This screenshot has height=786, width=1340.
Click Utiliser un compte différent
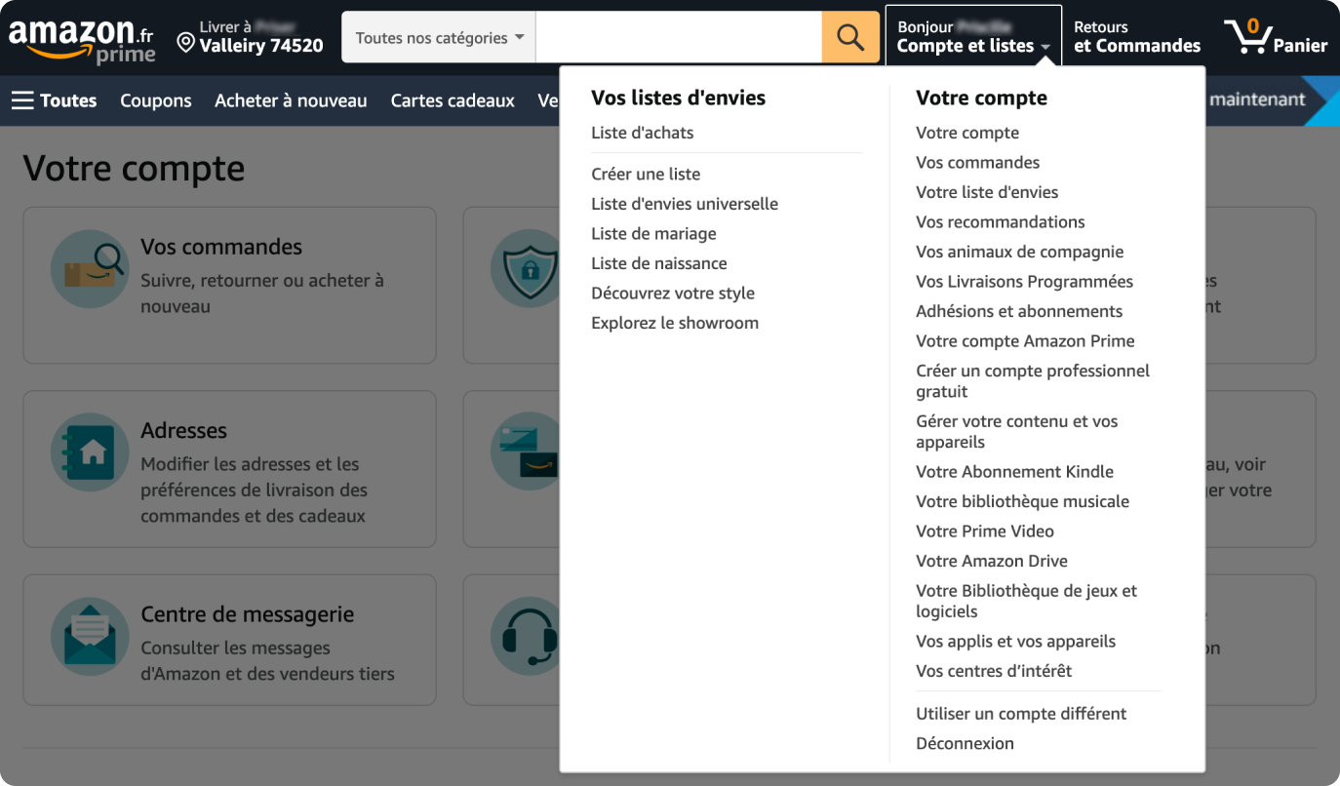(1021, 714)
